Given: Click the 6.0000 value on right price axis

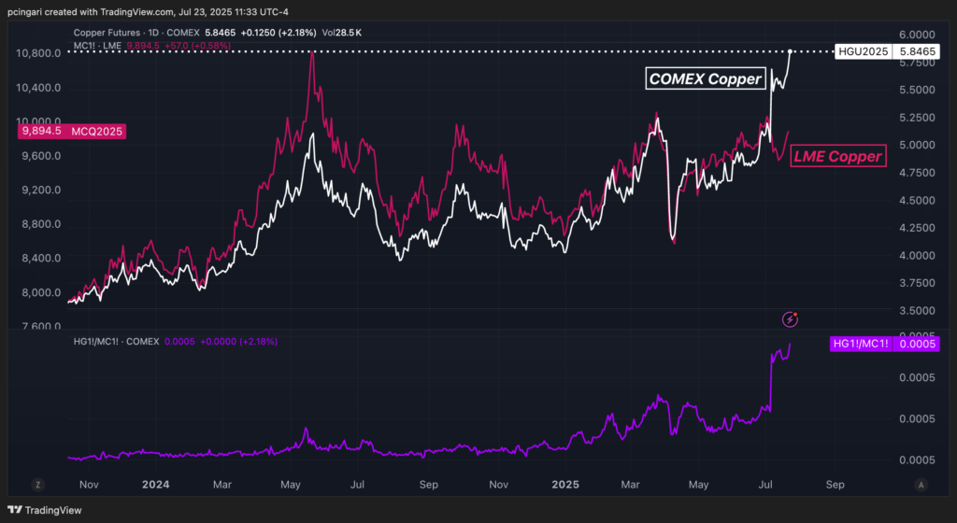Looking at the screenshot, I should (918, 35).
